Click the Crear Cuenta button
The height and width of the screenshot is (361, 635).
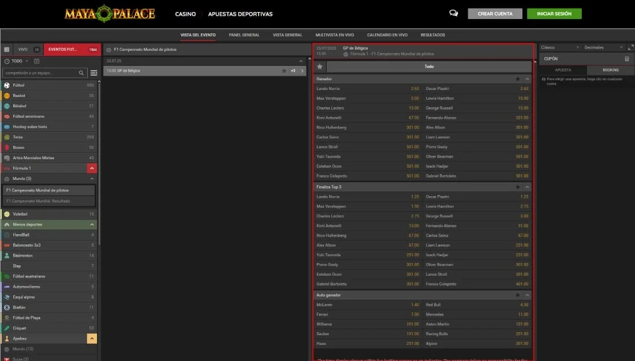point(495,14)
